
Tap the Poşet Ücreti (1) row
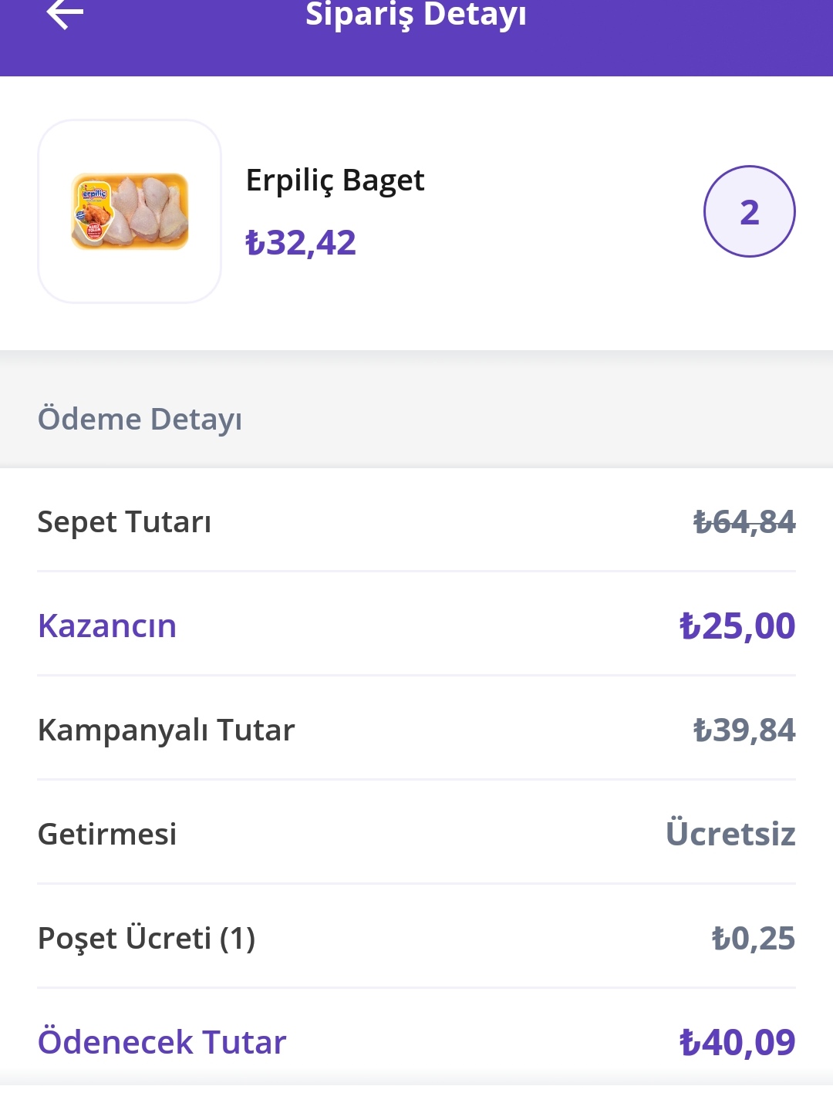click(416, 938)
